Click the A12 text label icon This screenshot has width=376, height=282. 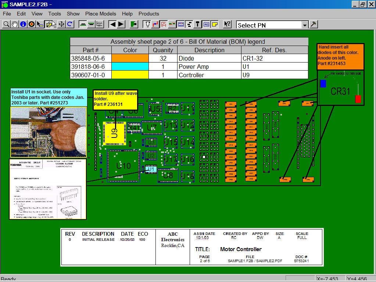tap(206, 25)
